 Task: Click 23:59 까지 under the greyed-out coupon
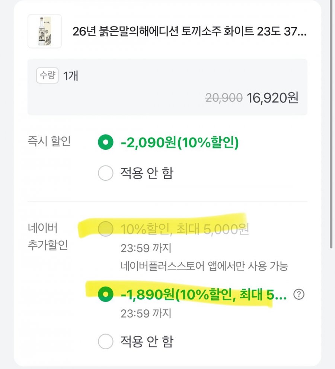click(x=146, y=247)
